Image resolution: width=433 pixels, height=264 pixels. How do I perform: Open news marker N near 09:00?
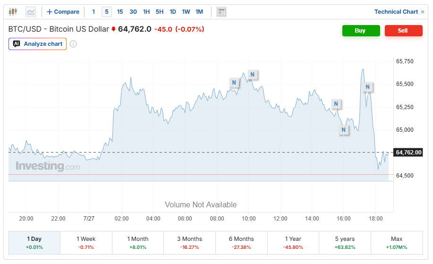click(234, 83)
